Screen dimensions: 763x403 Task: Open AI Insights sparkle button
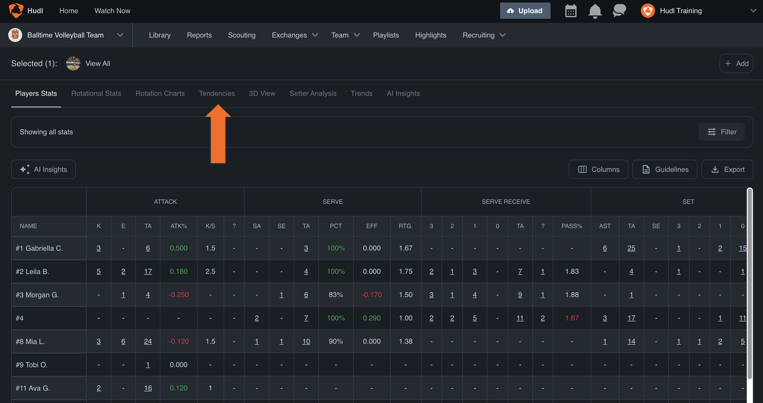(43, 169)
